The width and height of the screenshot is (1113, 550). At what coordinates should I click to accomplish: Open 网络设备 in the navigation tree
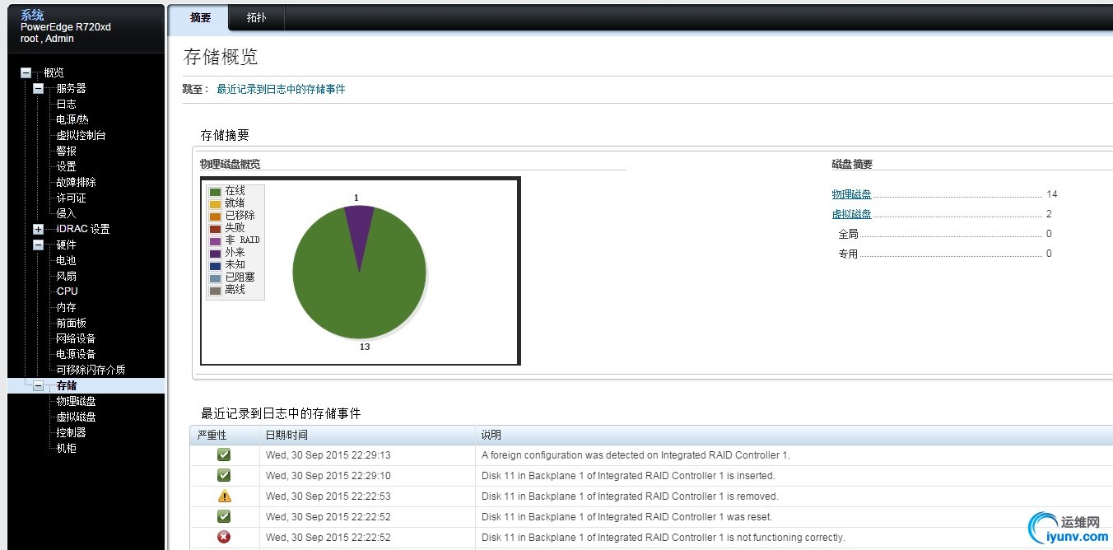(x=76, y=338)
